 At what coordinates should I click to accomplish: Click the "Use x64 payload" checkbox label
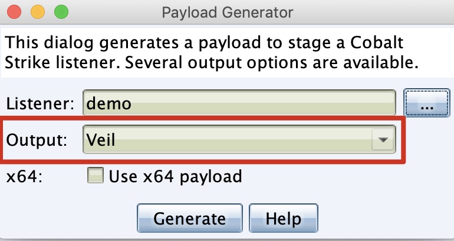click(x=175, y=176)
